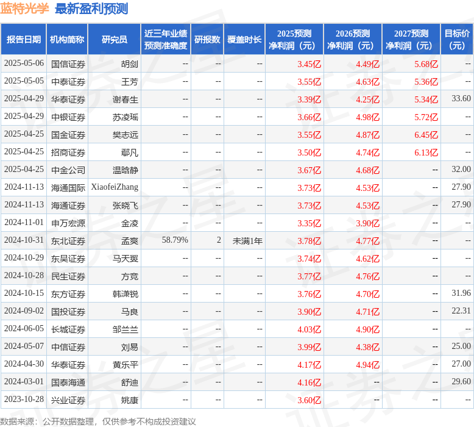This screenshot has width=474, height=427.
Task: Click accuracy value 58.79%
Action: coord(175,240)
